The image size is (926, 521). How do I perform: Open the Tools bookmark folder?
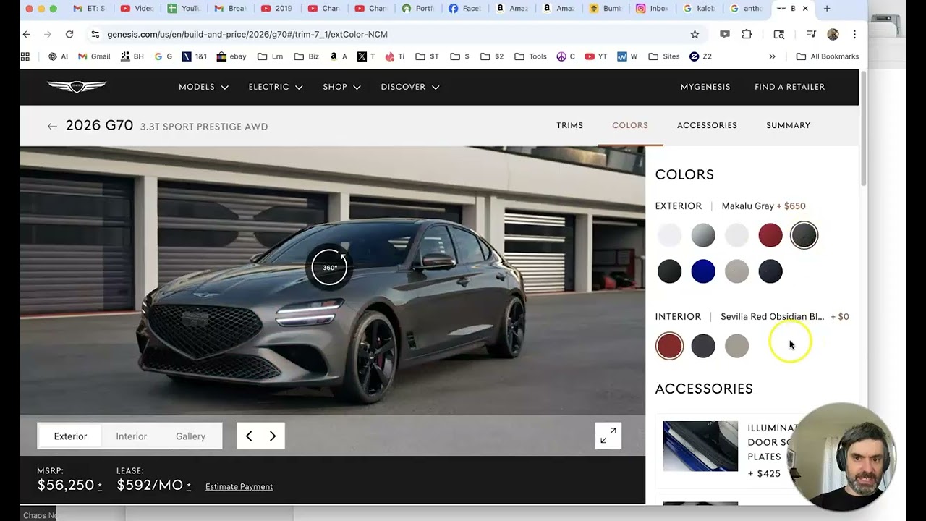[530, 56]
